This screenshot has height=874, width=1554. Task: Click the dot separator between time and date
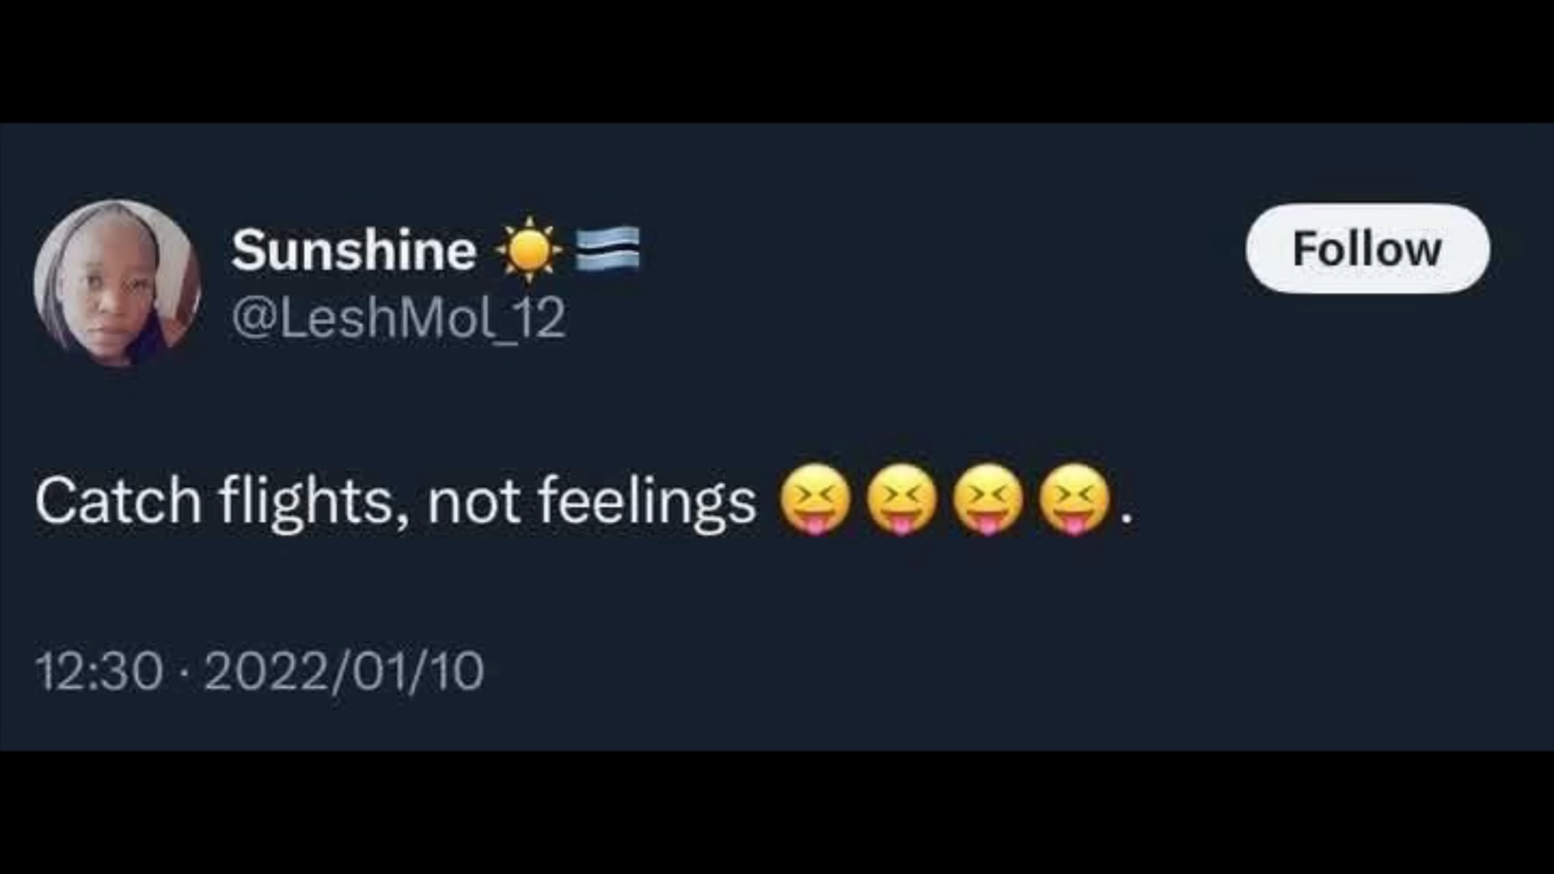(x=184, y=672)
